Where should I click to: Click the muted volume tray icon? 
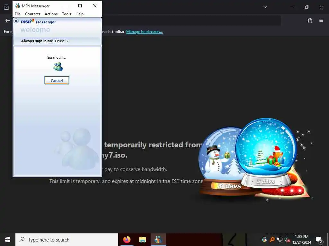[x=287, y=240]
